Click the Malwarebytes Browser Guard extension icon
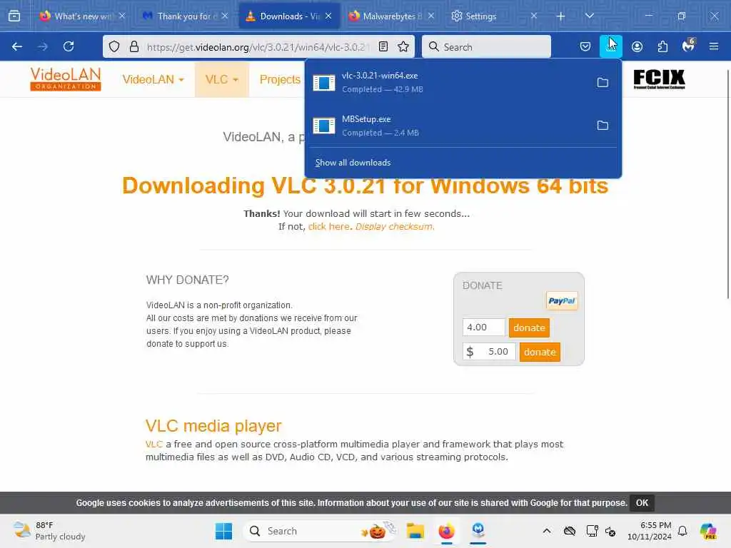Image resolution: width=731 pixels, height=548 pixels. [x=688, y=46]
